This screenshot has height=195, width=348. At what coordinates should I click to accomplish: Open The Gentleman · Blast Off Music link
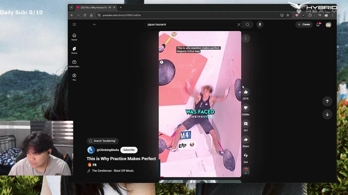[x=113, y=171]
